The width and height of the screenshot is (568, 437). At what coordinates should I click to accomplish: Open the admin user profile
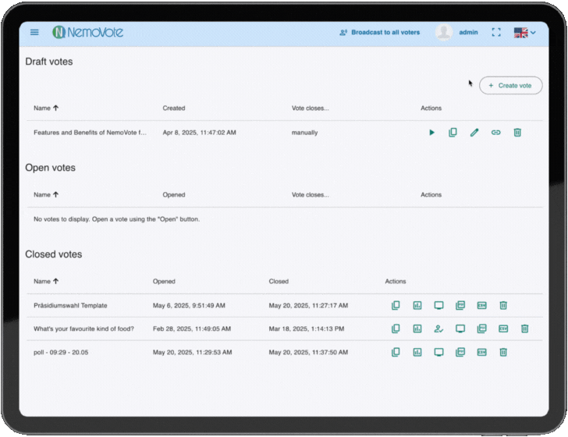click(x=456, y=32)
